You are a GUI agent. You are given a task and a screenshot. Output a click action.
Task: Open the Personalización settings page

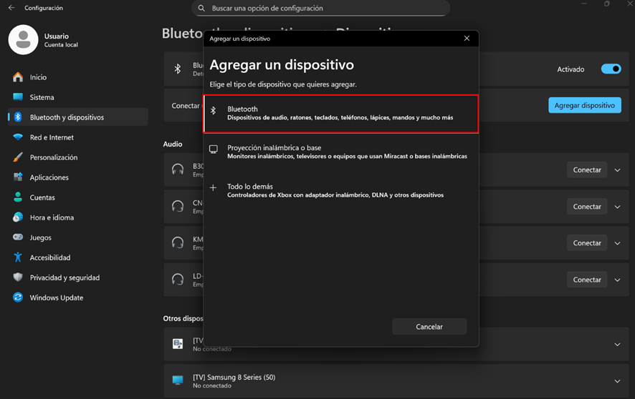(54, 157)
